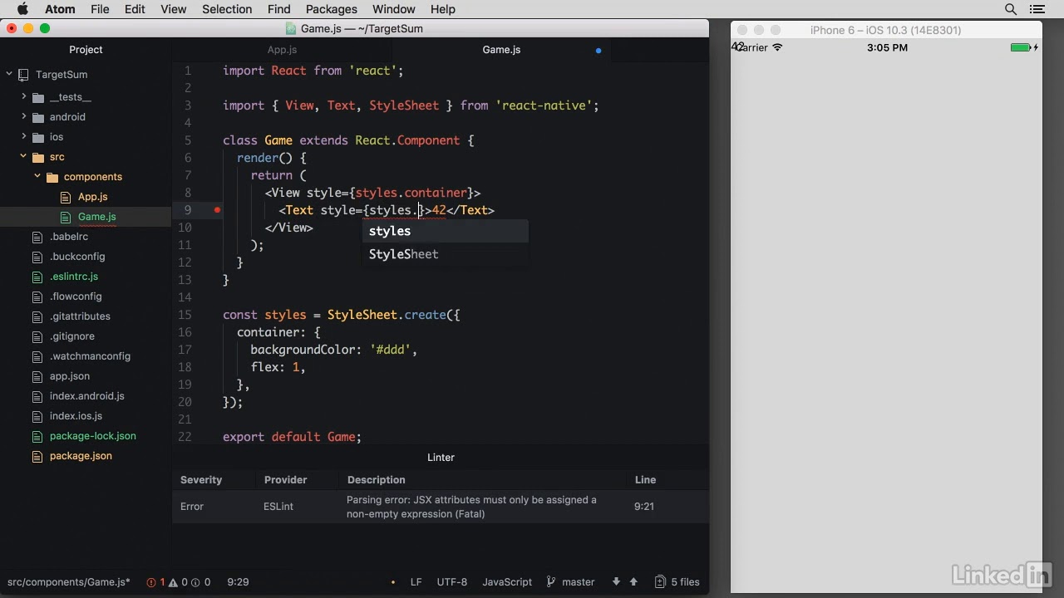This screenshot has width=1064, height=598.
Task: Open the Packages menu
Action: (x=331, y=9)
